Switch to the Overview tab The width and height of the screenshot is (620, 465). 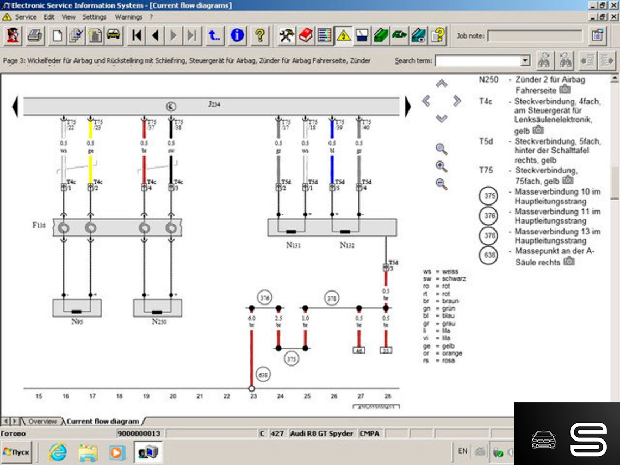pyautogui.click(x=42, y=421)
